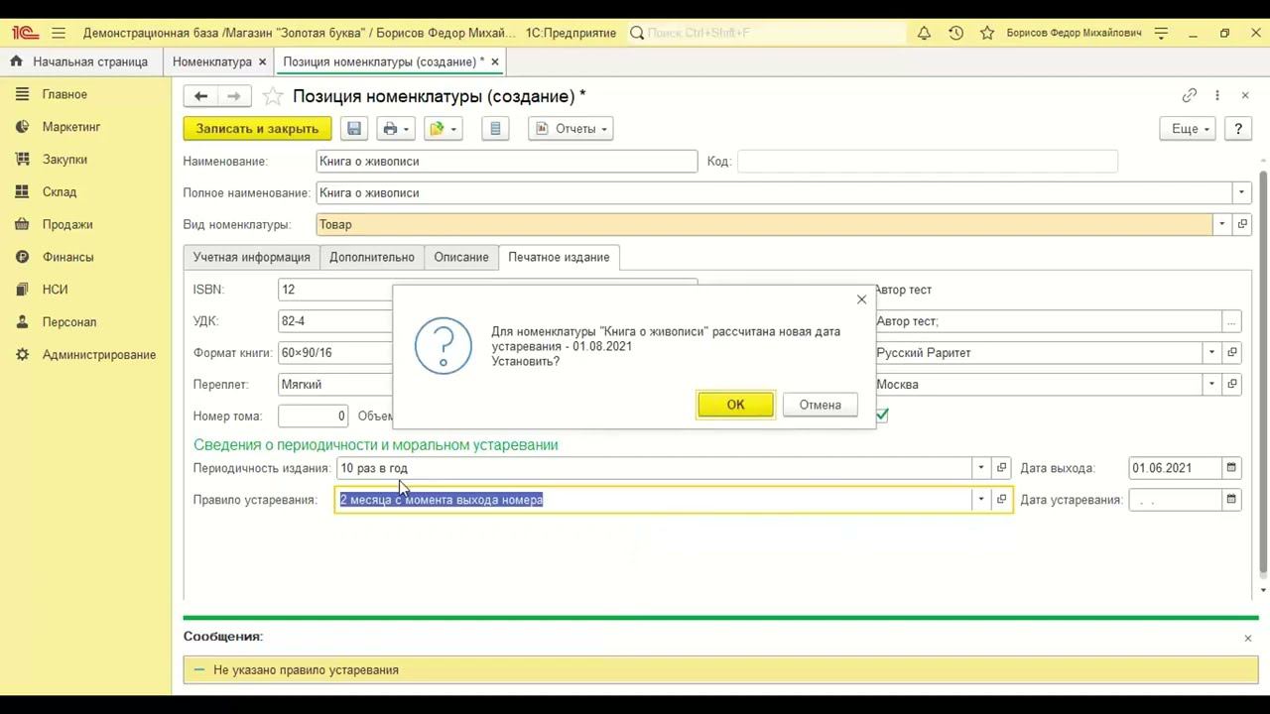This screenshot has width=1270, height=714.
Task: Open the НСИ section
Action: pyautogui.click(x=55, y=290)
